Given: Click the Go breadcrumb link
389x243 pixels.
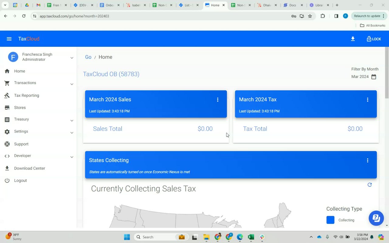Looking at the screenshot, I should [x=88, y=57].
